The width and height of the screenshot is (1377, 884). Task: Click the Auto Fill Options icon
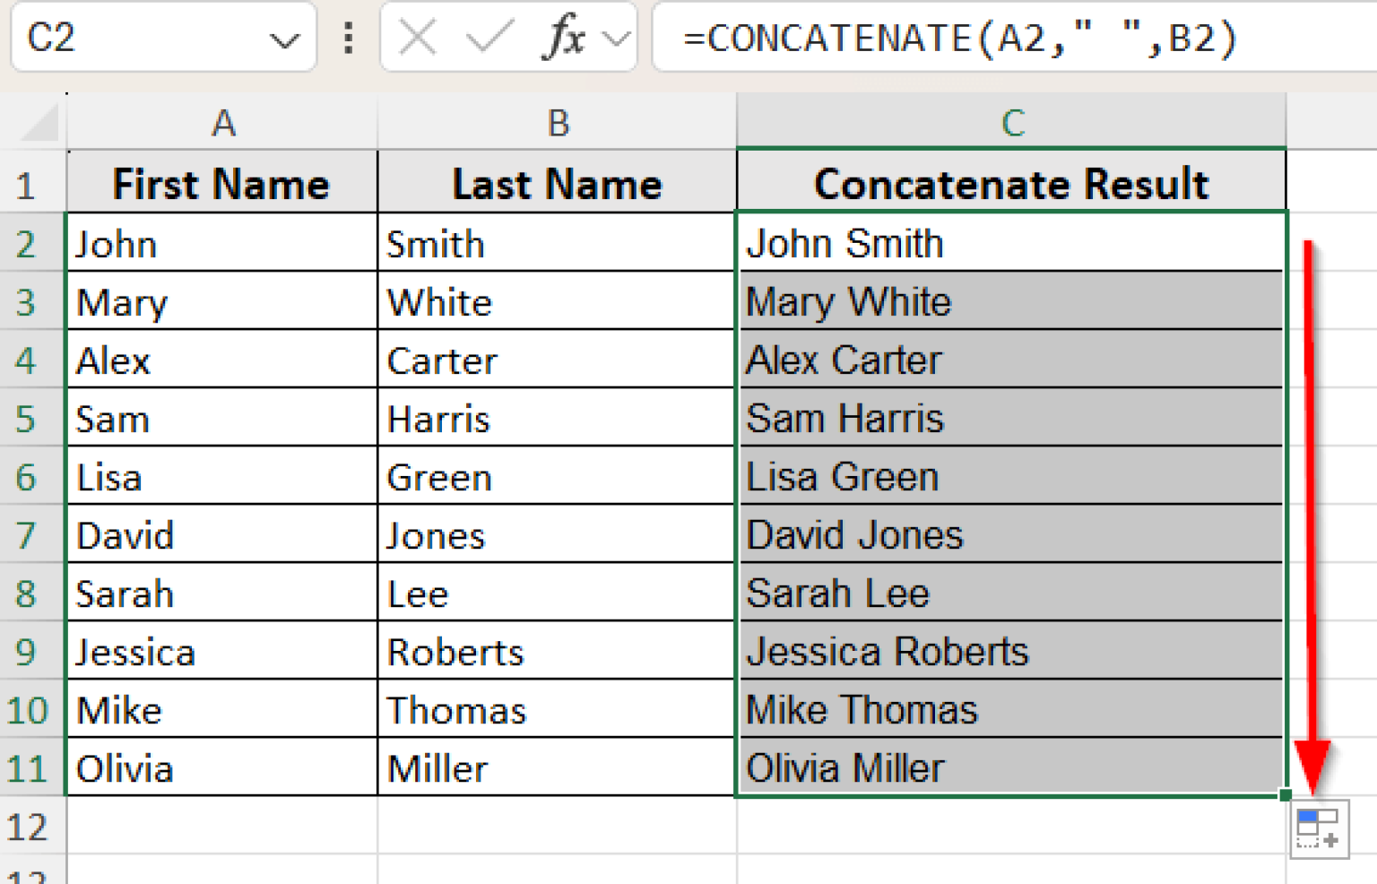[x=1318, y=828]
